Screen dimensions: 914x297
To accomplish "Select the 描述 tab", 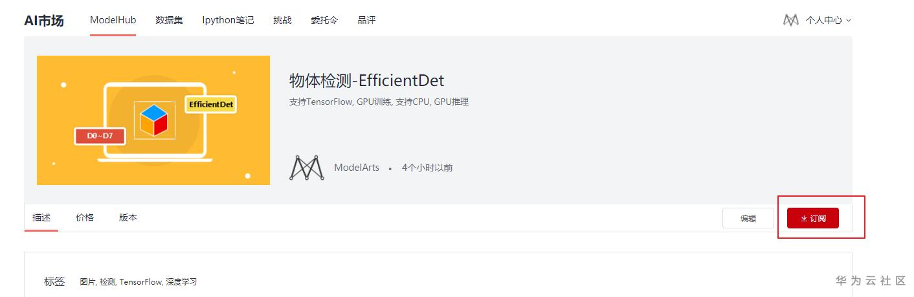I will tap(41, 217).
